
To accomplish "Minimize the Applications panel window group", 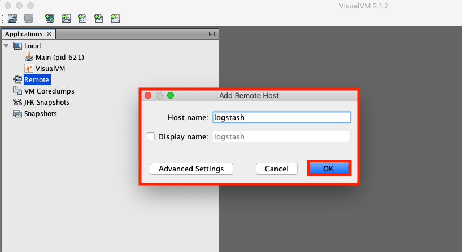I will click(x=212, y=34).
